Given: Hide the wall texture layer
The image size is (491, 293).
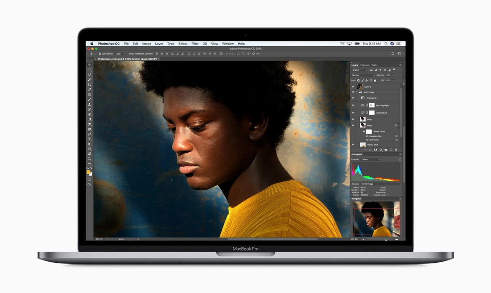Looking at the screenshot, I should click(x=353, y=113).
